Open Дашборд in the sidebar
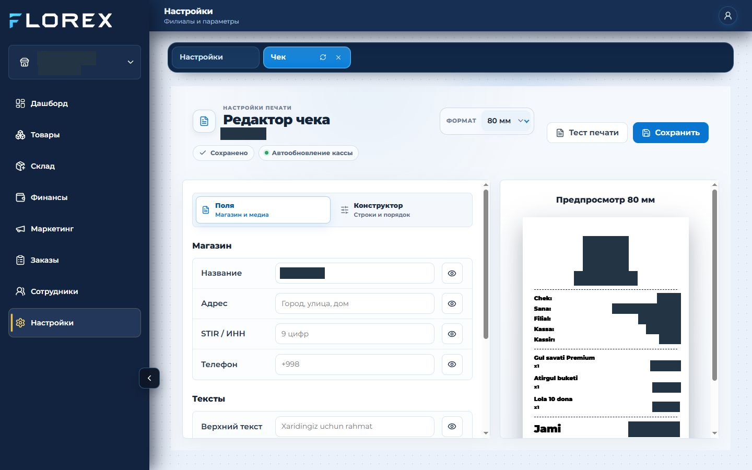Viewport: 752px width, 470px height. (75, 103)
